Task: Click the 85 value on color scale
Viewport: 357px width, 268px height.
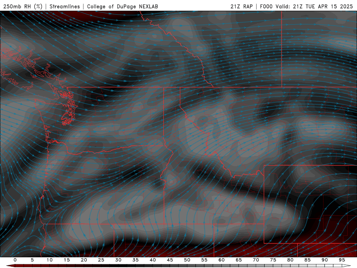Action: [x=307, y=260]
